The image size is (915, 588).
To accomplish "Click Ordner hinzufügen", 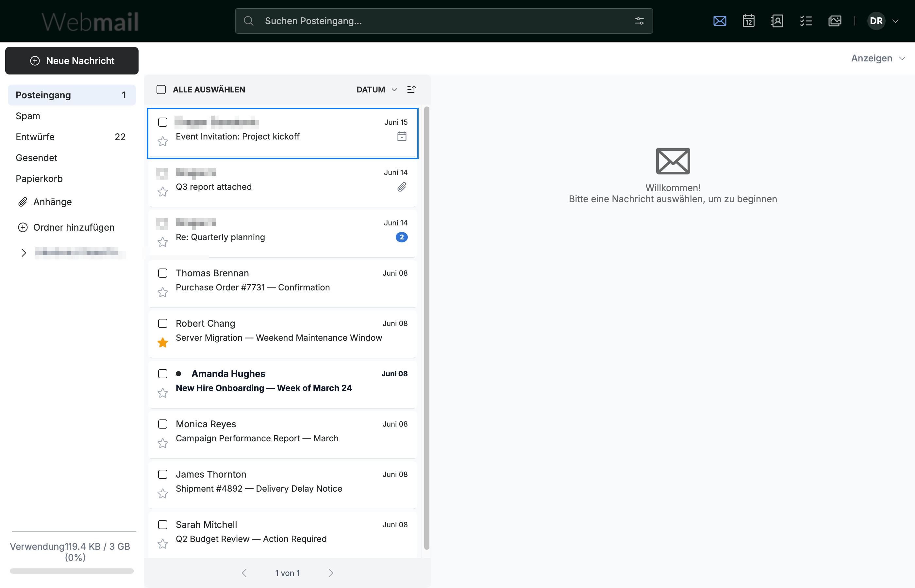I will (66, 228).
